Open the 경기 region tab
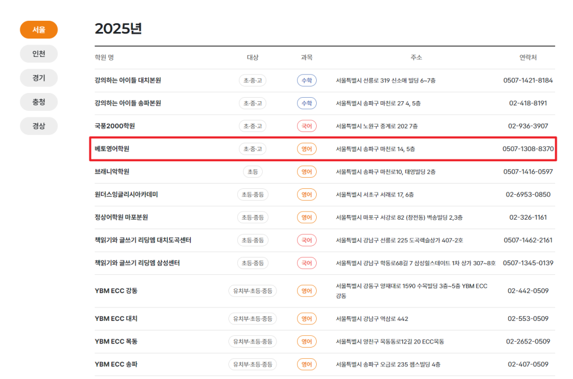This screenshot has width=573, height=379. click(39, 78)
